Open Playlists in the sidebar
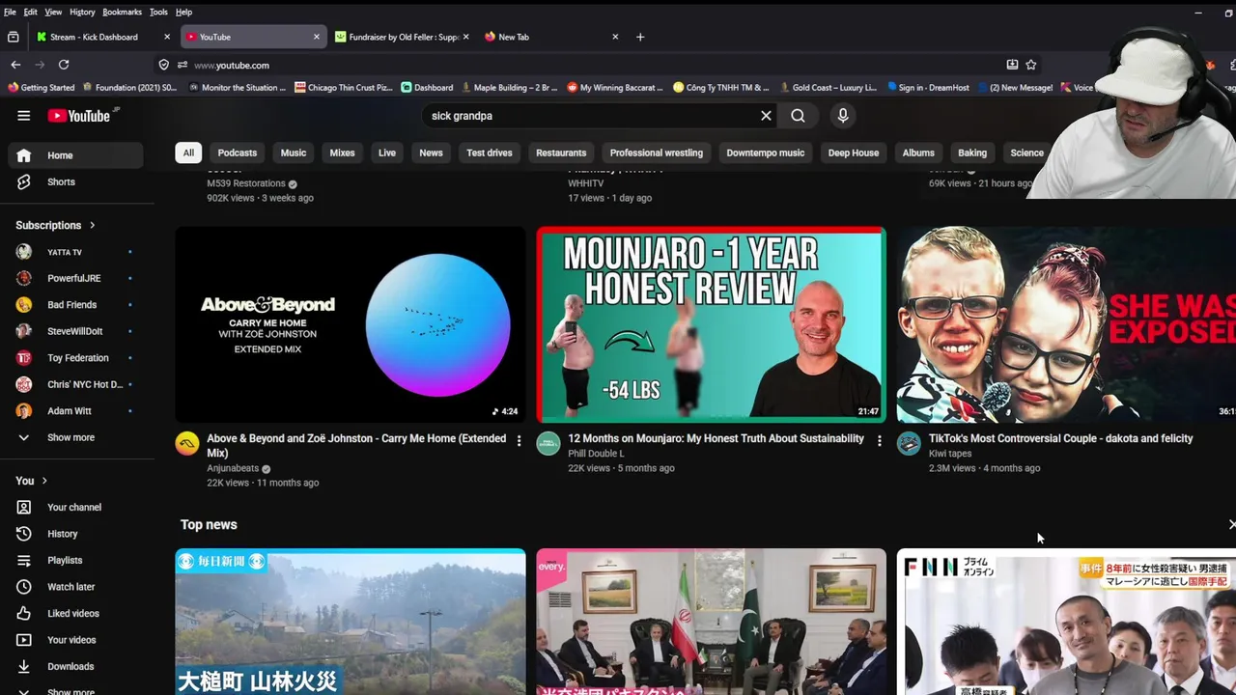 coord(75,560)
